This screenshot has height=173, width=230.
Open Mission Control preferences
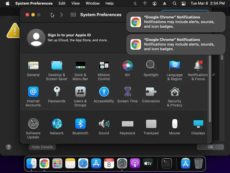(104, 71)
